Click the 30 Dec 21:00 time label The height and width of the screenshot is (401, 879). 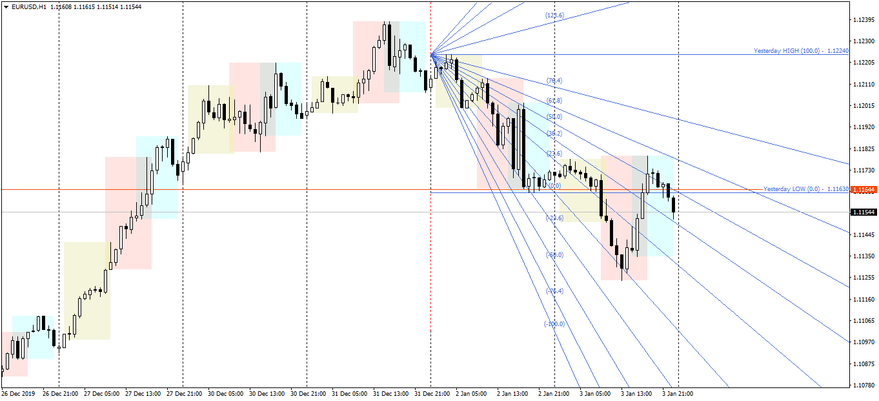(308, 393)
